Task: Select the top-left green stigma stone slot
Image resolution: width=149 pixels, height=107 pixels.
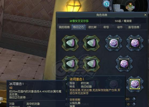Action: (x=70, y=43)
